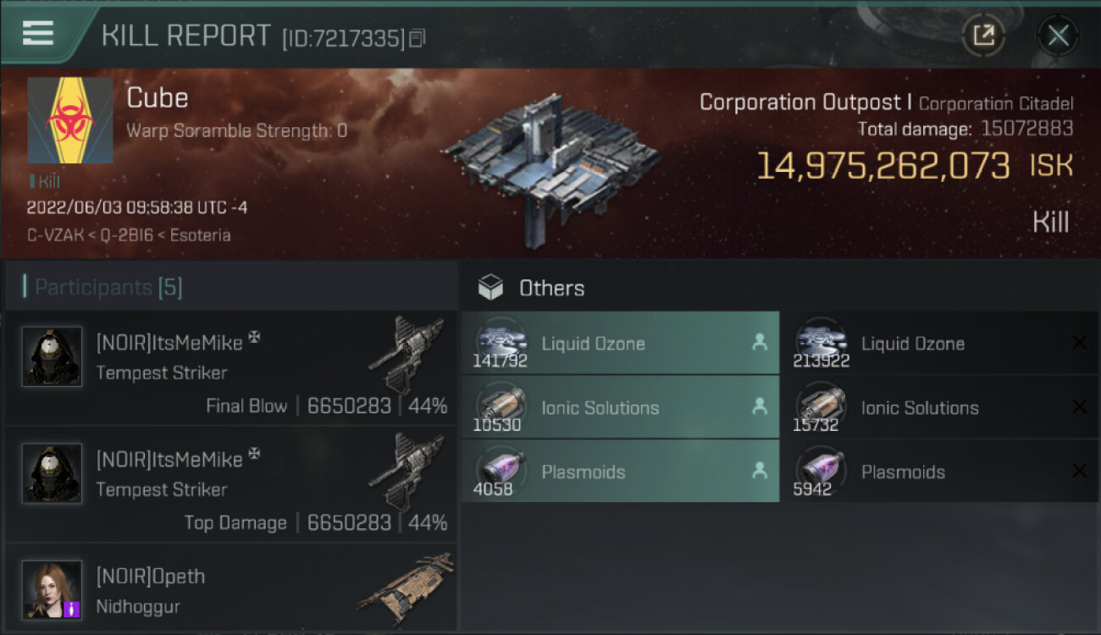Click the Cube biohazard corporation emblem
Image resolution: width=1101 pixels, height=635 pixels.
click(x=70, y=120)
